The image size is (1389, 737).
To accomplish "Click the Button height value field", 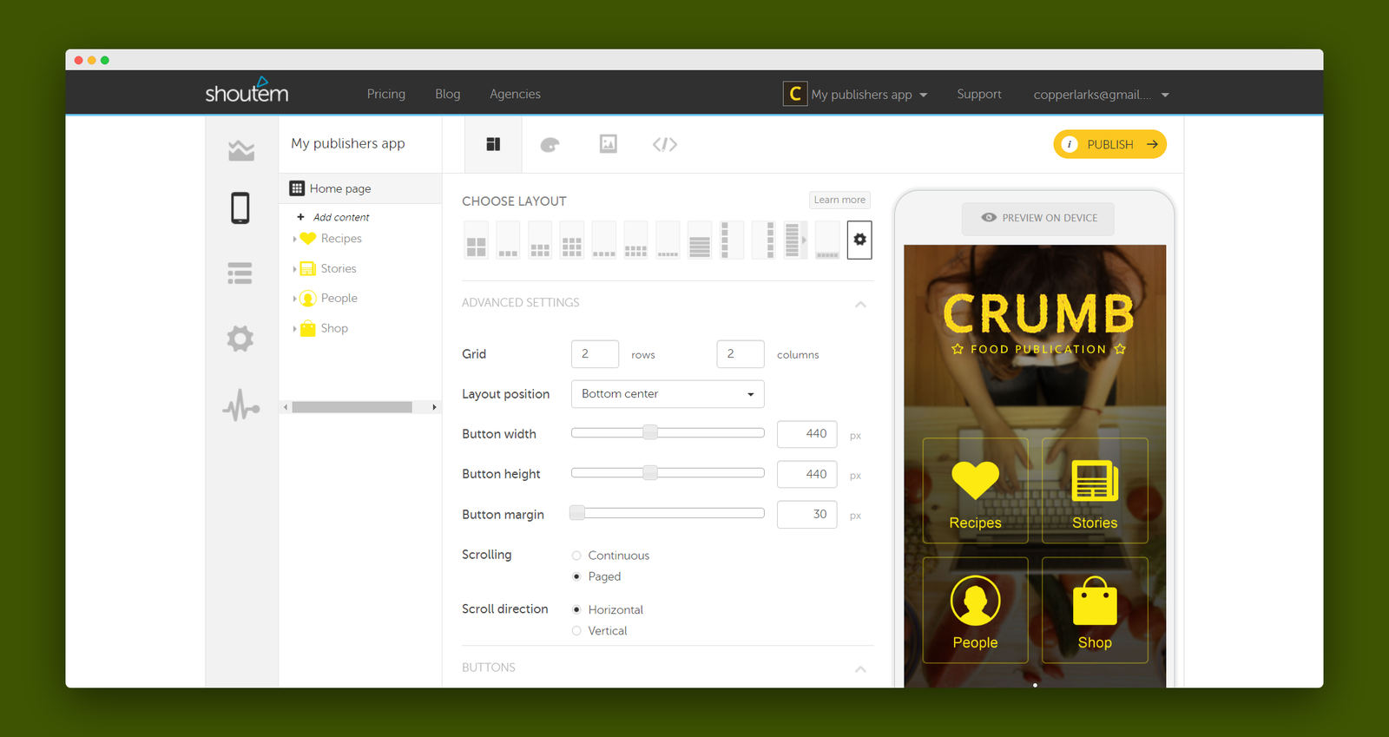I will [807, 474].
